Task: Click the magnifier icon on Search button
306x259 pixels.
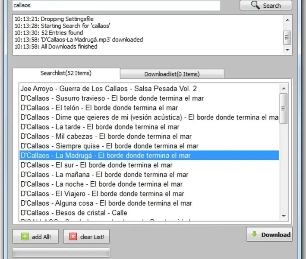Action: pos(255,5)
